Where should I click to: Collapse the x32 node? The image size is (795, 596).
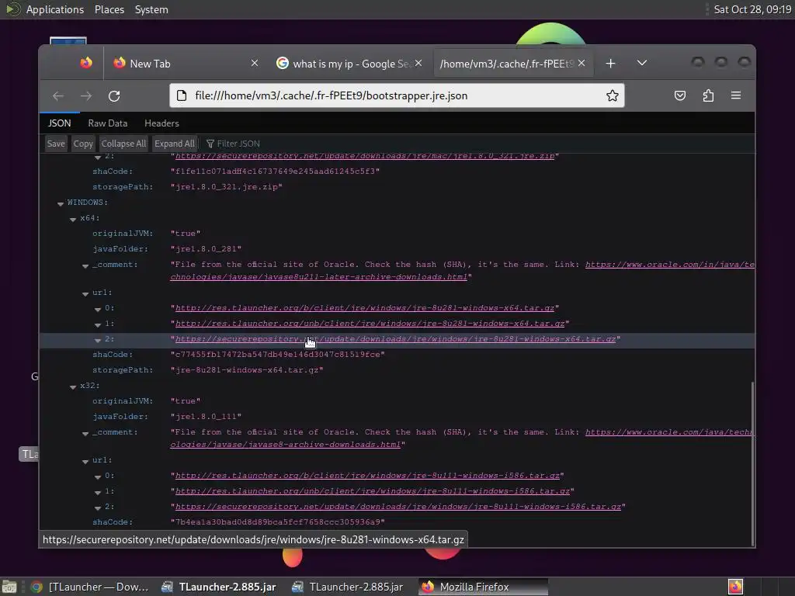(x=73, y=386)
